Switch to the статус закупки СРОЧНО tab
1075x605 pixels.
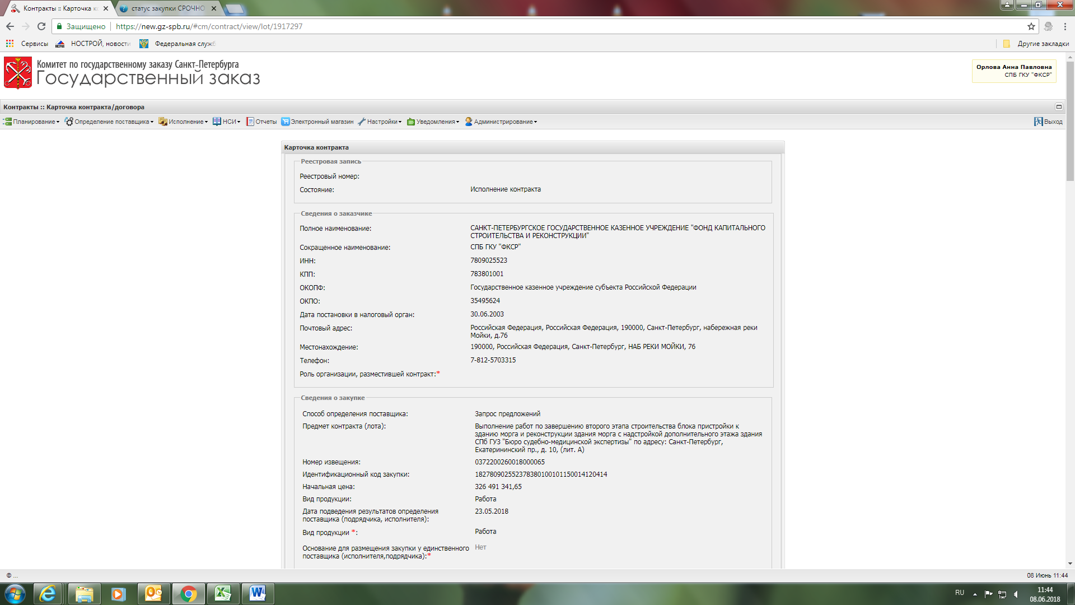pyautogui.click(x=167, y=8)
